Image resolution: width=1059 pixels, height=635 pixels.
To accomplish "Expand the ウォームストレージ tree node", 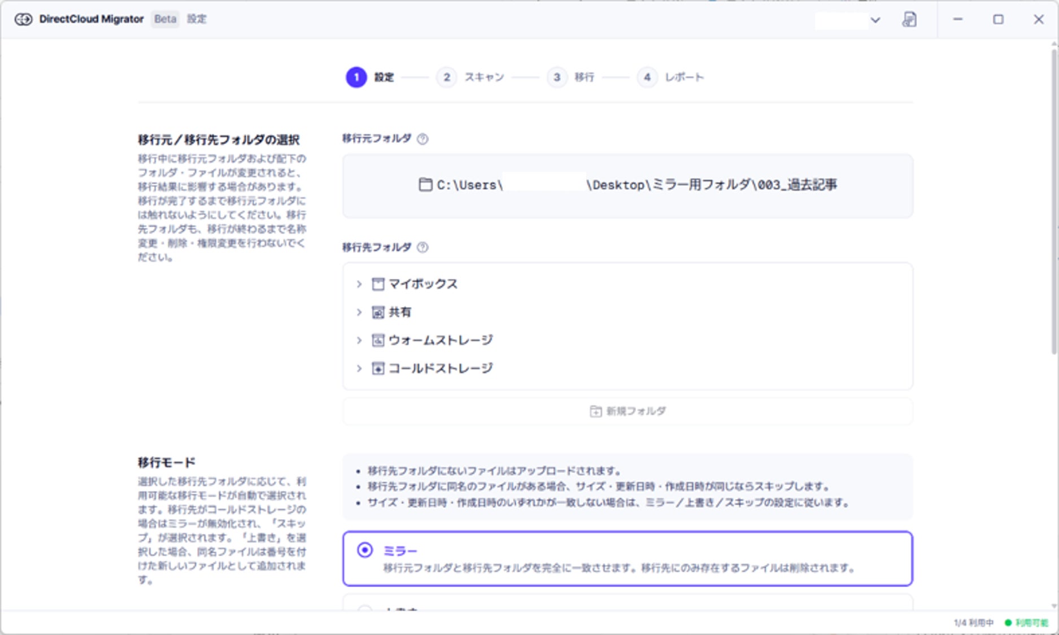I will click(x=359, y=340).
